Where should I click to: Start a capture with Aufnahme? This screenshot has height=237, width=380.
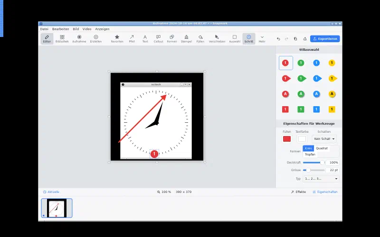79,39
